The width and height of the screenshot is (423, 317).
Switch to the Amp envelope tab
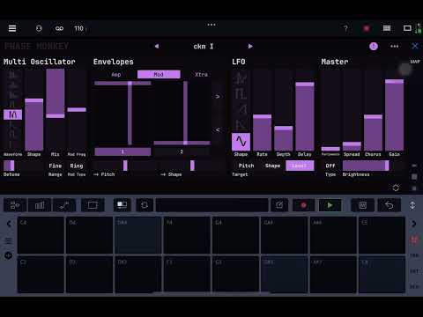tap(116, 75)
